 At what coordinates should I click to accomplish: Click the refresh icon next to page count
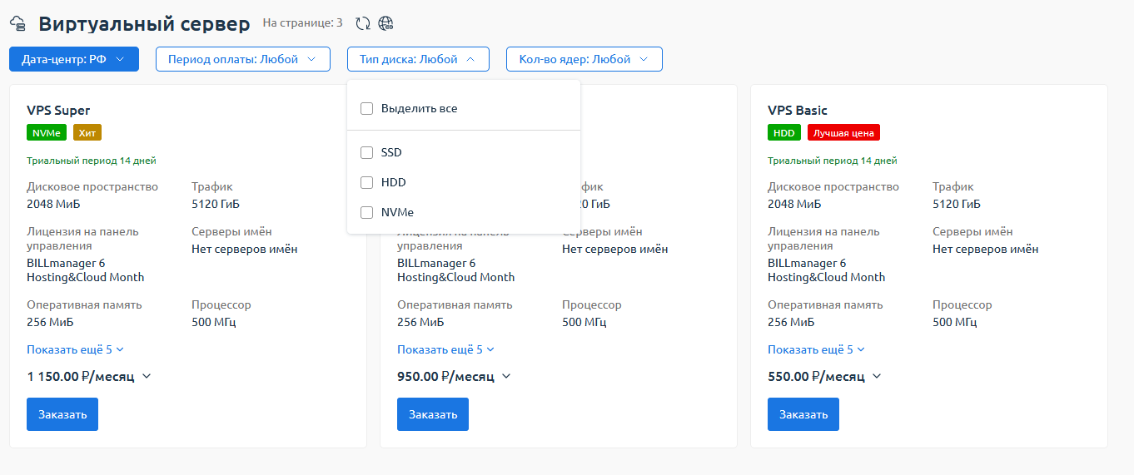pyautogui.click(x=362, y=24)
